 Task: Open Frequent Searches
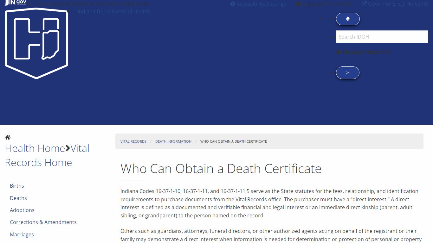(363, 52)
